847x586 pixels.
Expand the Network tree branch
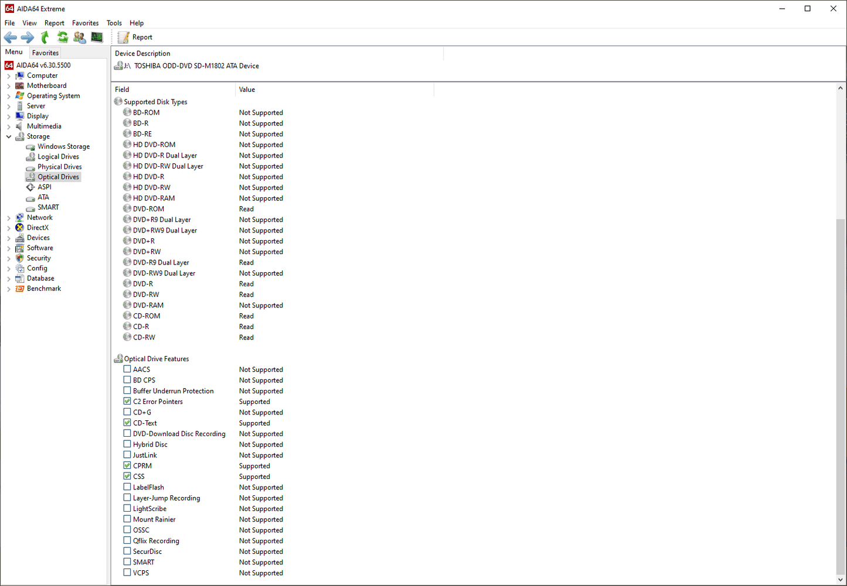[9, 218]
